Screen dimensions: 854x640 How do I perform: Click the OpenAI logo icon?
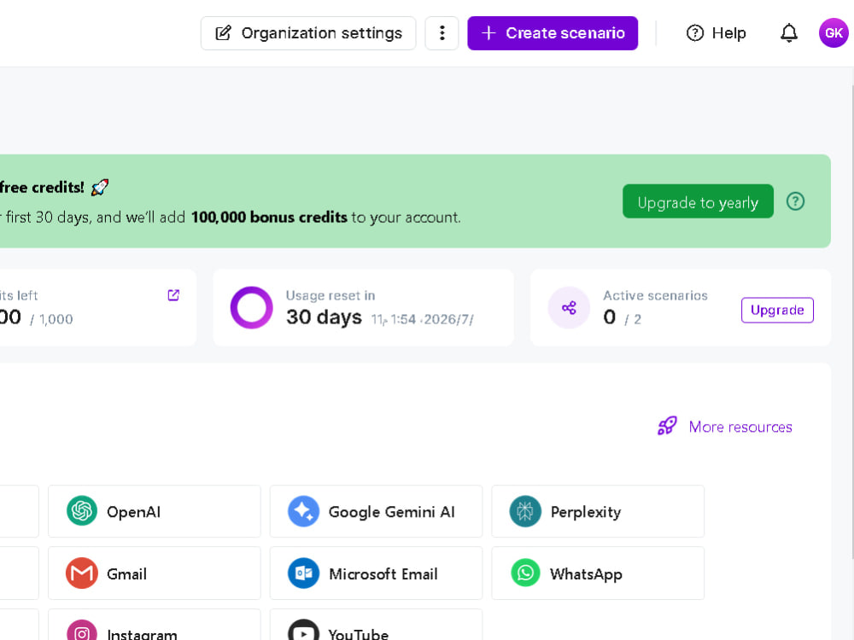pos(82,511)
